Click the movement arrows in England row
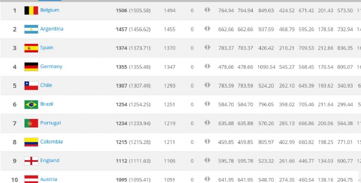 [x=207, y=160]
